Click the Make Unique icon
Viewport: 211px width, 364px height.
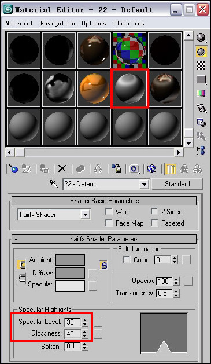98,169
